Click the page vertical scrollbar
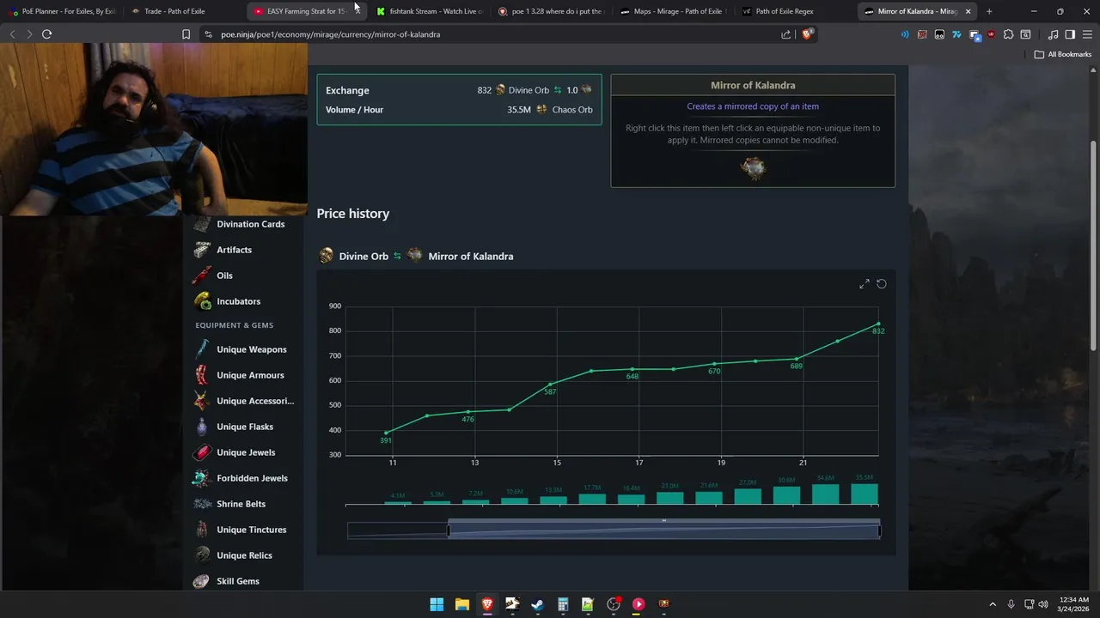This screenshot has width=1100, height=618. pyautogui.click(x=1093, y=245)
